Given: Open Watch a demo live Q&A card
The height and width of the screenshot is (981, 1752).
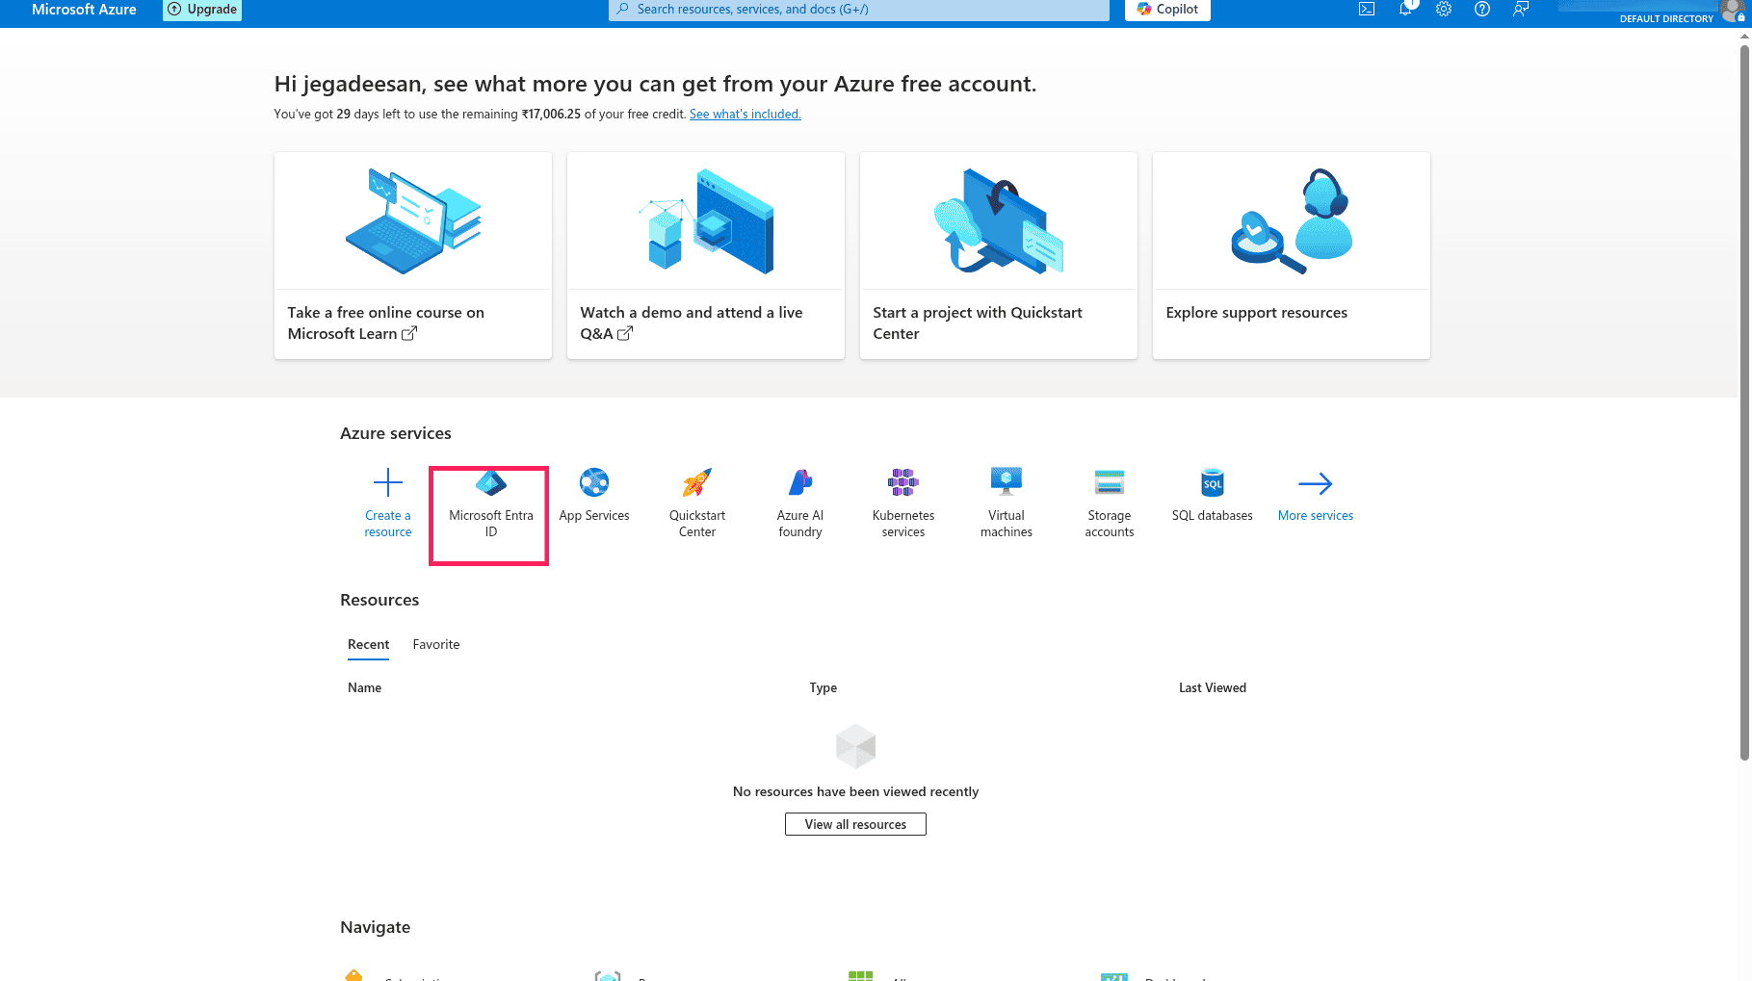Looking at the screenshot, I should [706, 255].
